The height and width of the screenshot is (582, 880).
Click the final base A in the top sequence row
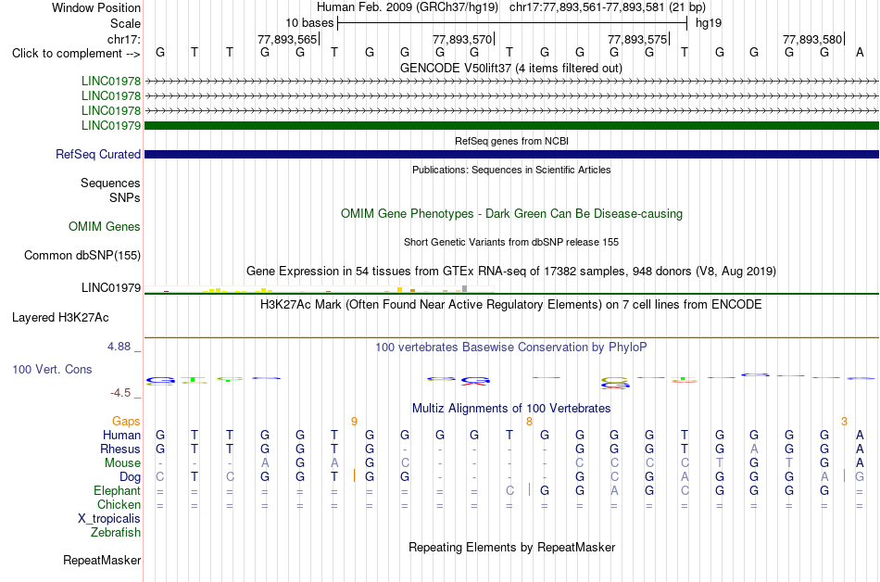860,53
